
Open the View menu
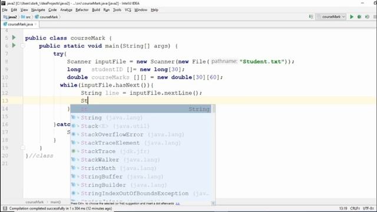click(24, 10)
